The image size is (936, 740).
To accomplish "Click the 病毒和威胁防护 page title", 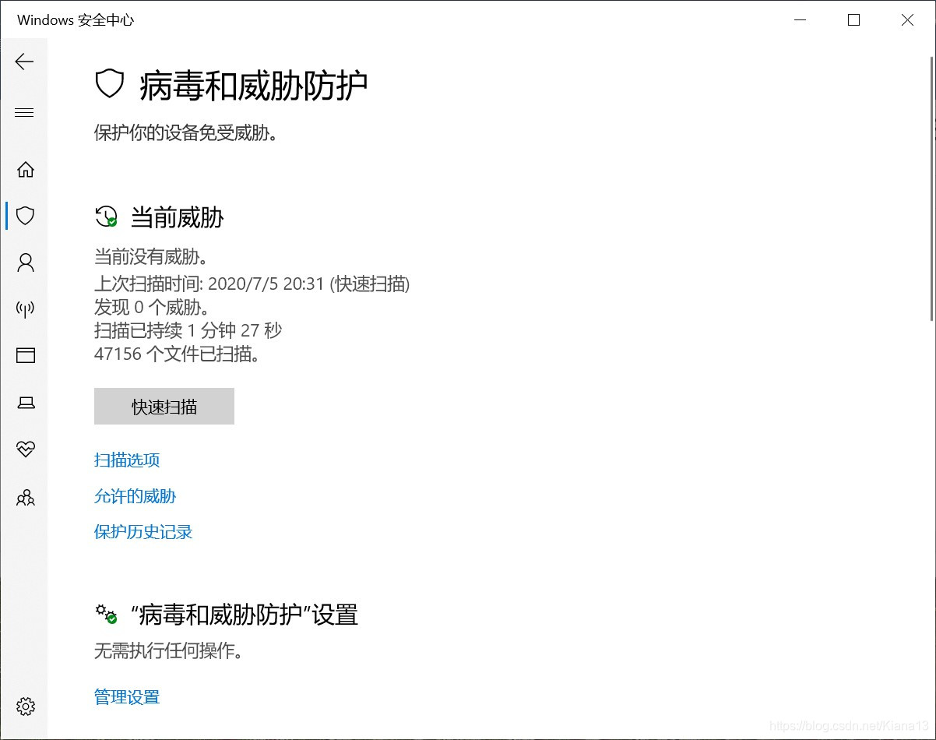I will click(x=253, y=85).
